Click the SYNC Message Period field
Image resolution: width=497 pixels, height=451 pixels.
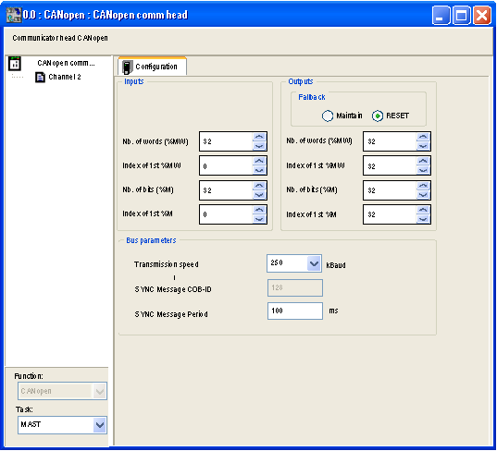click(x=295, y=311)
